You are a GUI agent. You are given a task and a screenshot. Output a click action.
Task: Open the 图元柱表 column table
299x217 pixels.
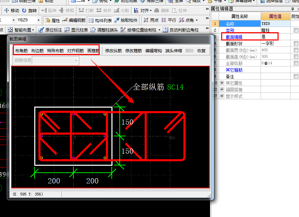click(x=76, y=30)
